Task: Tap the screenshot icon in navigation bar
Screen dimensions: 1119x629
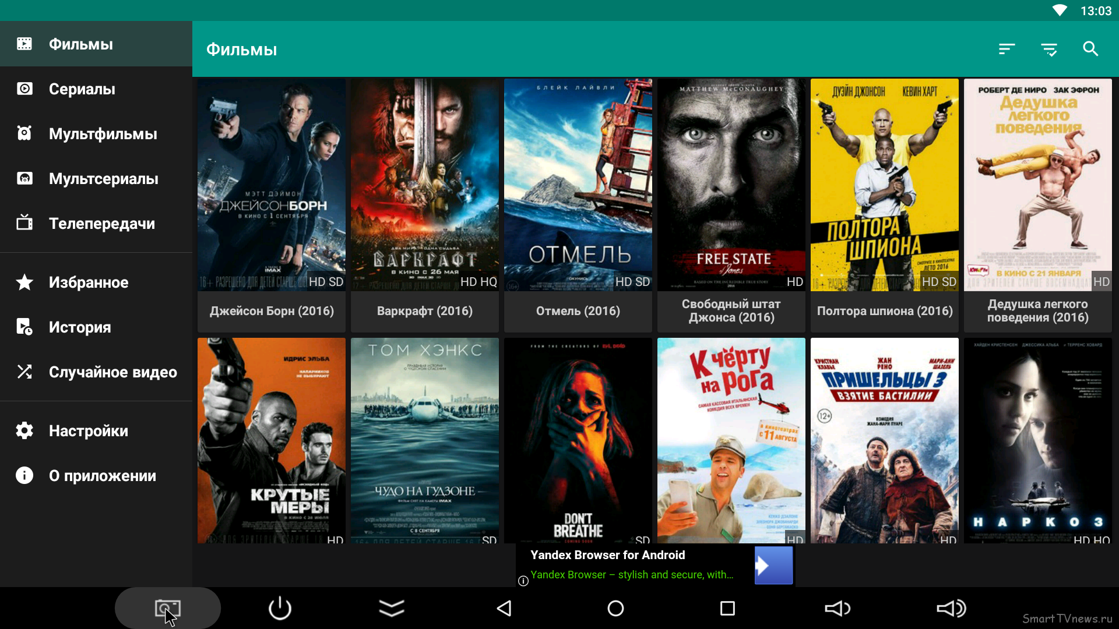Action: 168,609
